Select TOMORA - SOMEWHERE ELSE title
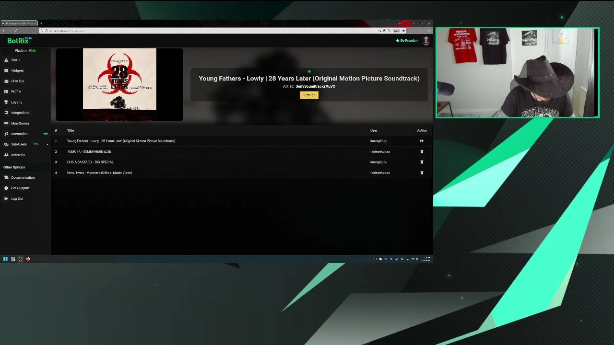The height and width of the screenshot is (345, 614). tap(89, 151)
